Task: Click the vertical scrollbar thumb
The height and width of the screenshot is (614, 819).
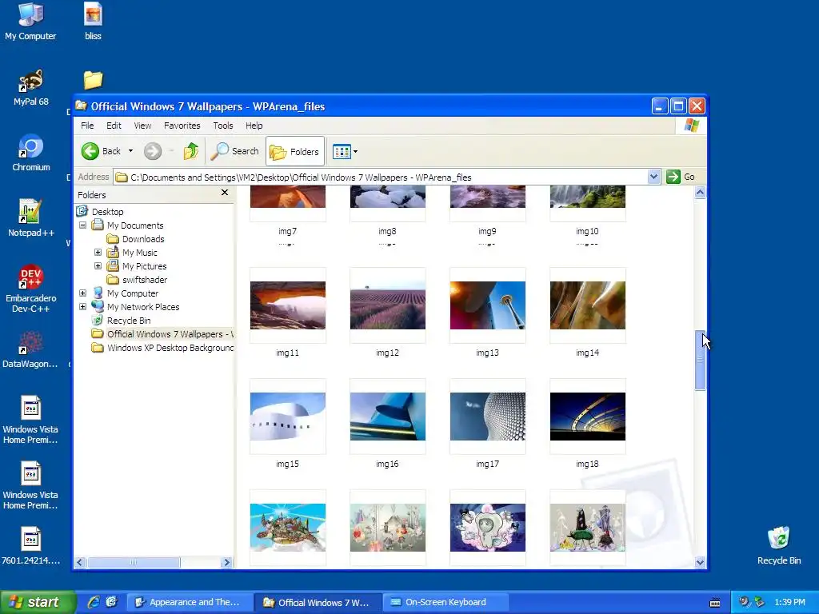Action: (x=700, y=361)
